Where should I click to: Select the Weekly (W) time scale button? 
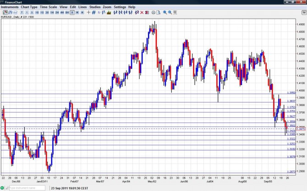(77, 12)
